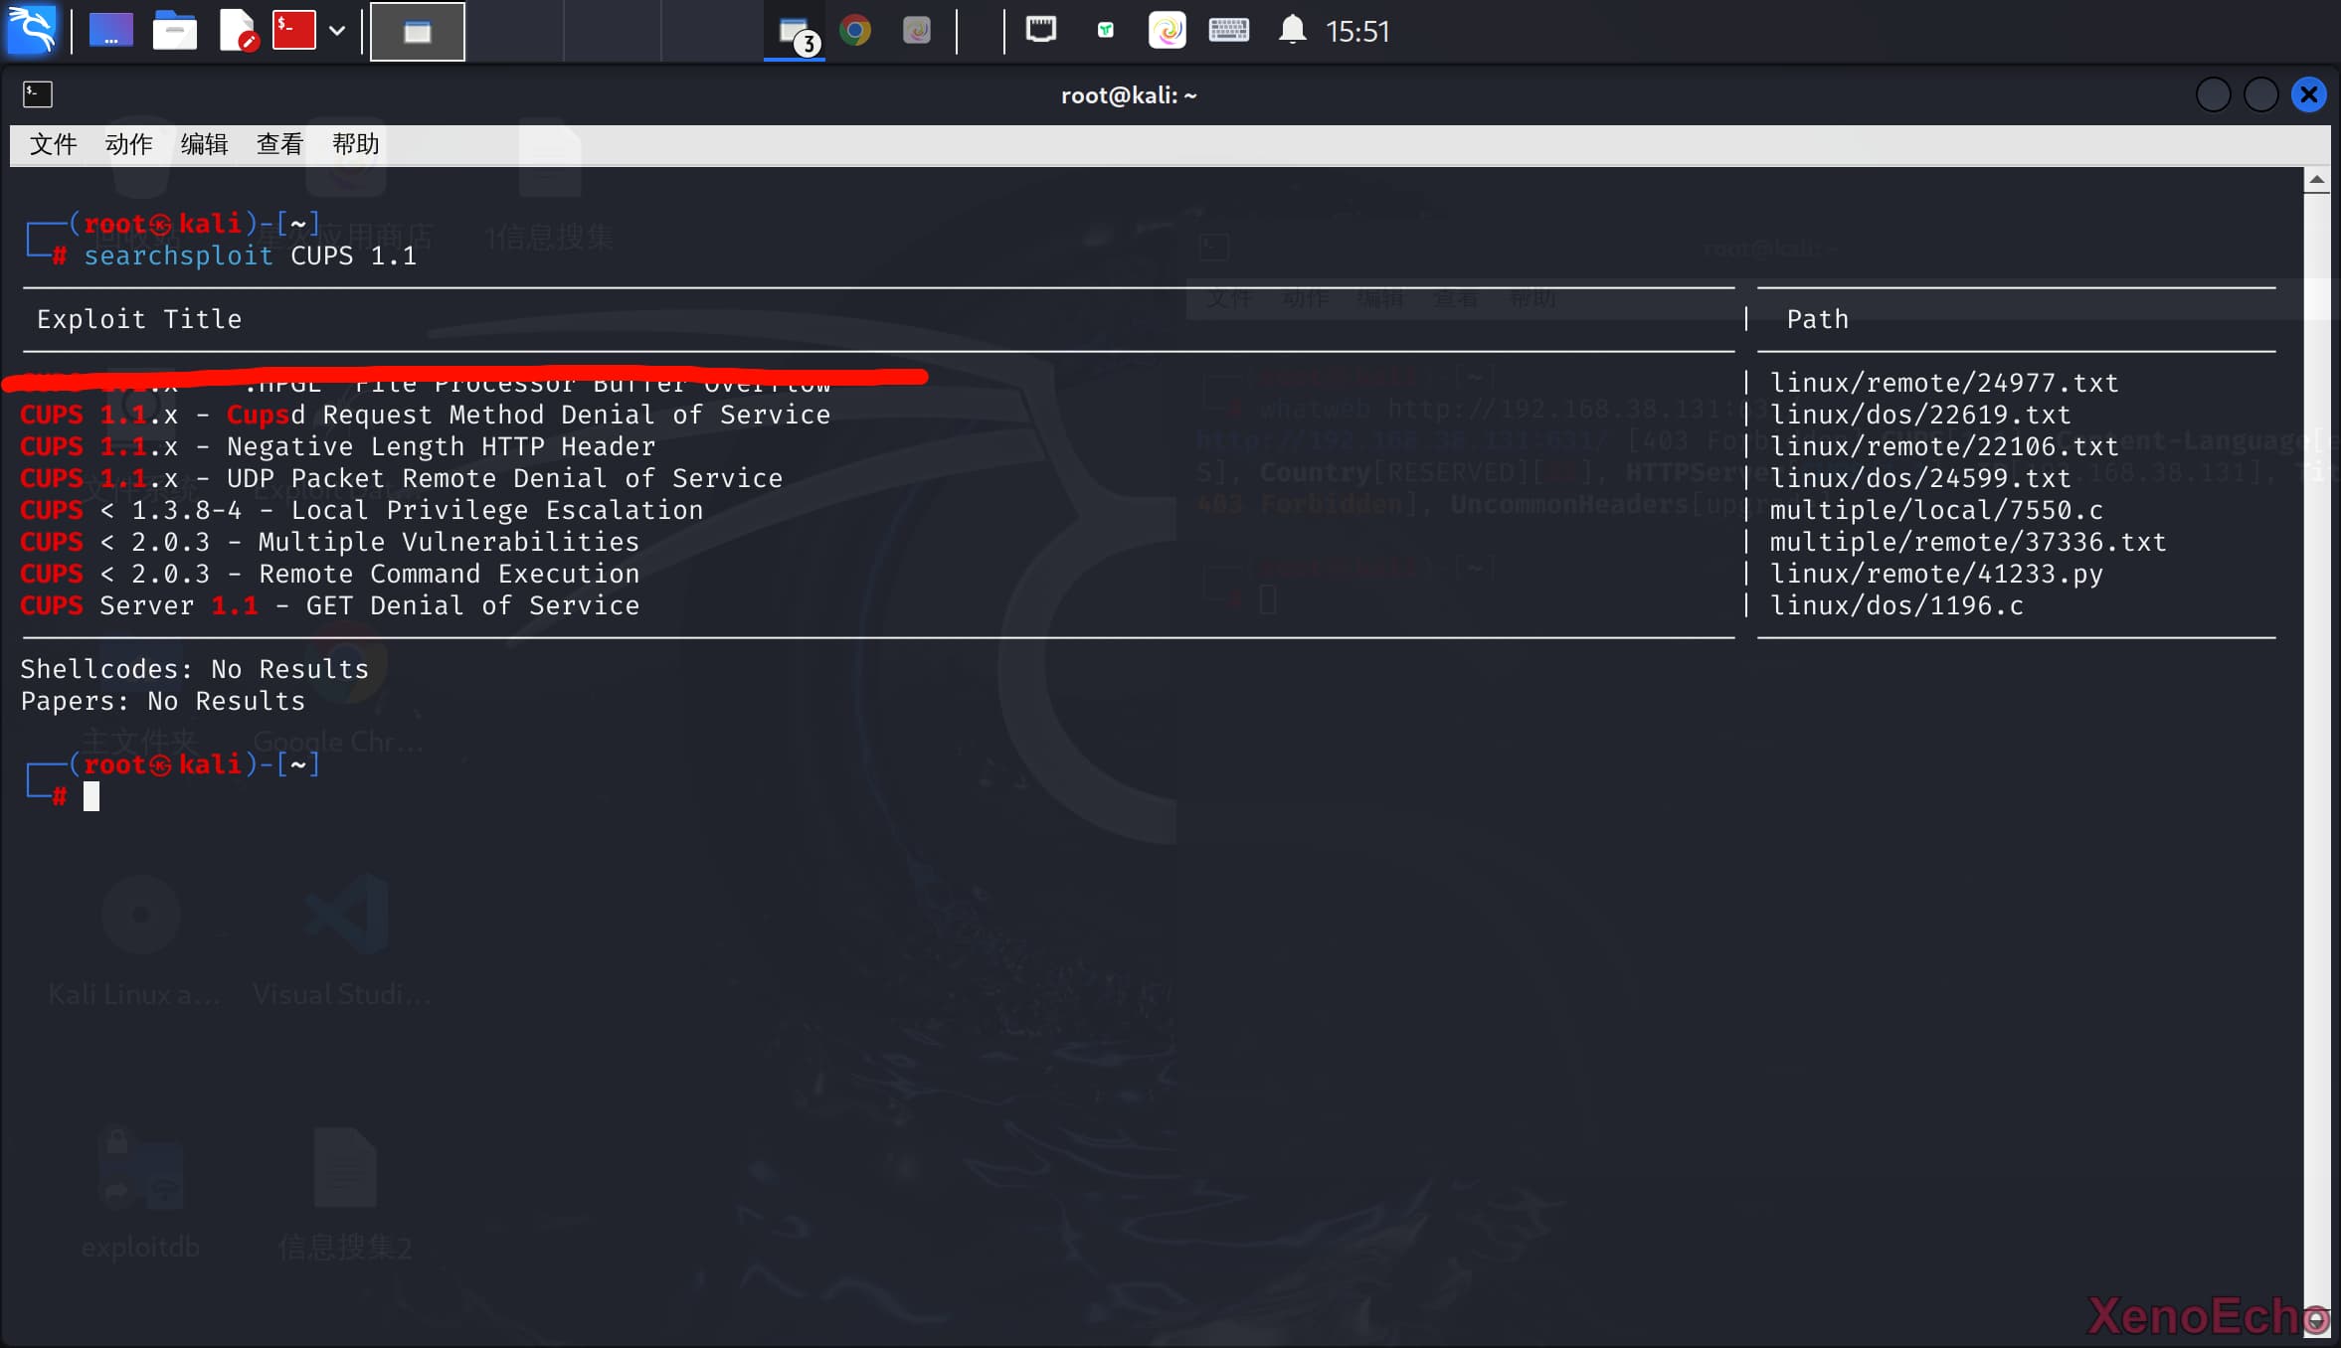Open the notifications bell icon
The image size is (2341, 1348).
[1291, 30]
